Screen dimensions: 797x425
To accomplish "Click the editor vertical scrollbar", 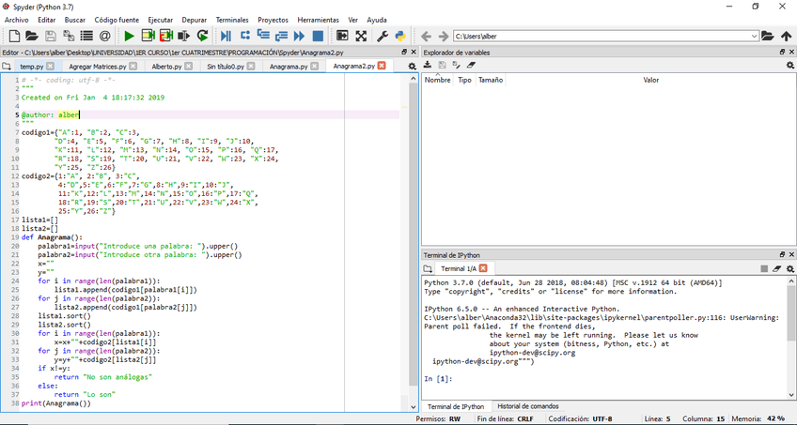I will [x=413, y=235].
